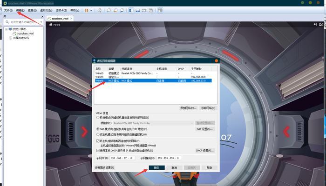326x186 pixels.
Task: Click the thumbnail bar toolbar icon
Action: pyautogui.click(x=138, y=10)
